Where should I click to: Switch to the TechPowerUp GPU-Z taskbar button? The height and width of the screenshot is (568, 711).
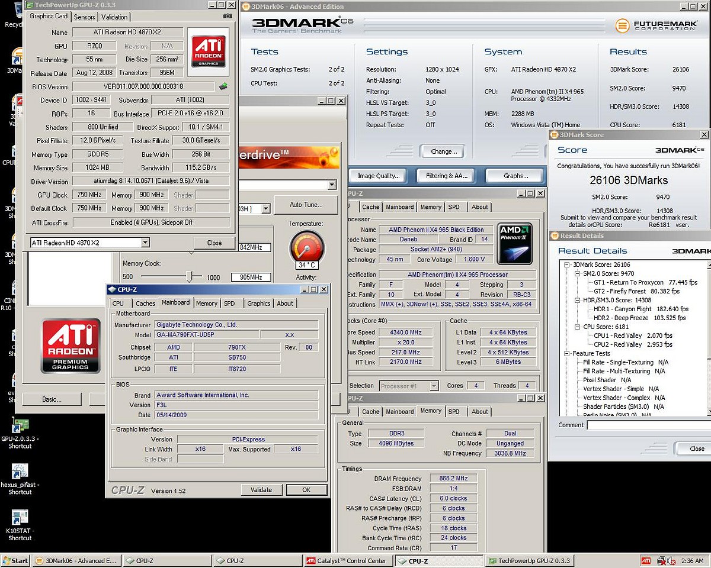(x=529, y=560)
